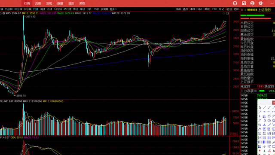The height and width of the screenshot is (155, 275).
Task: Click the layout sliders icon in title bar
Action: [x=244, y=3]
